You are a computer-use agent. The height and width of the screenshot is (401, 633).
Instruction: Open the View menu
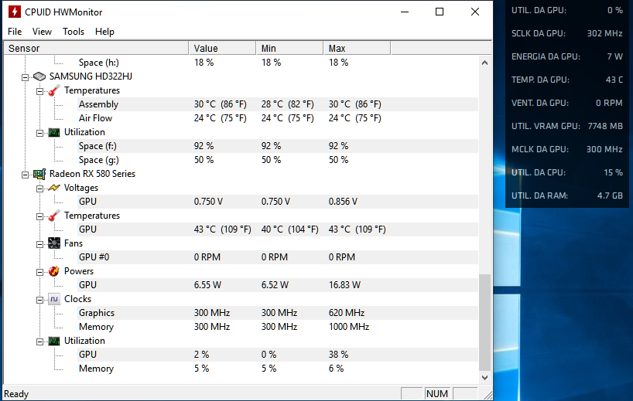(x=42, y=32)
